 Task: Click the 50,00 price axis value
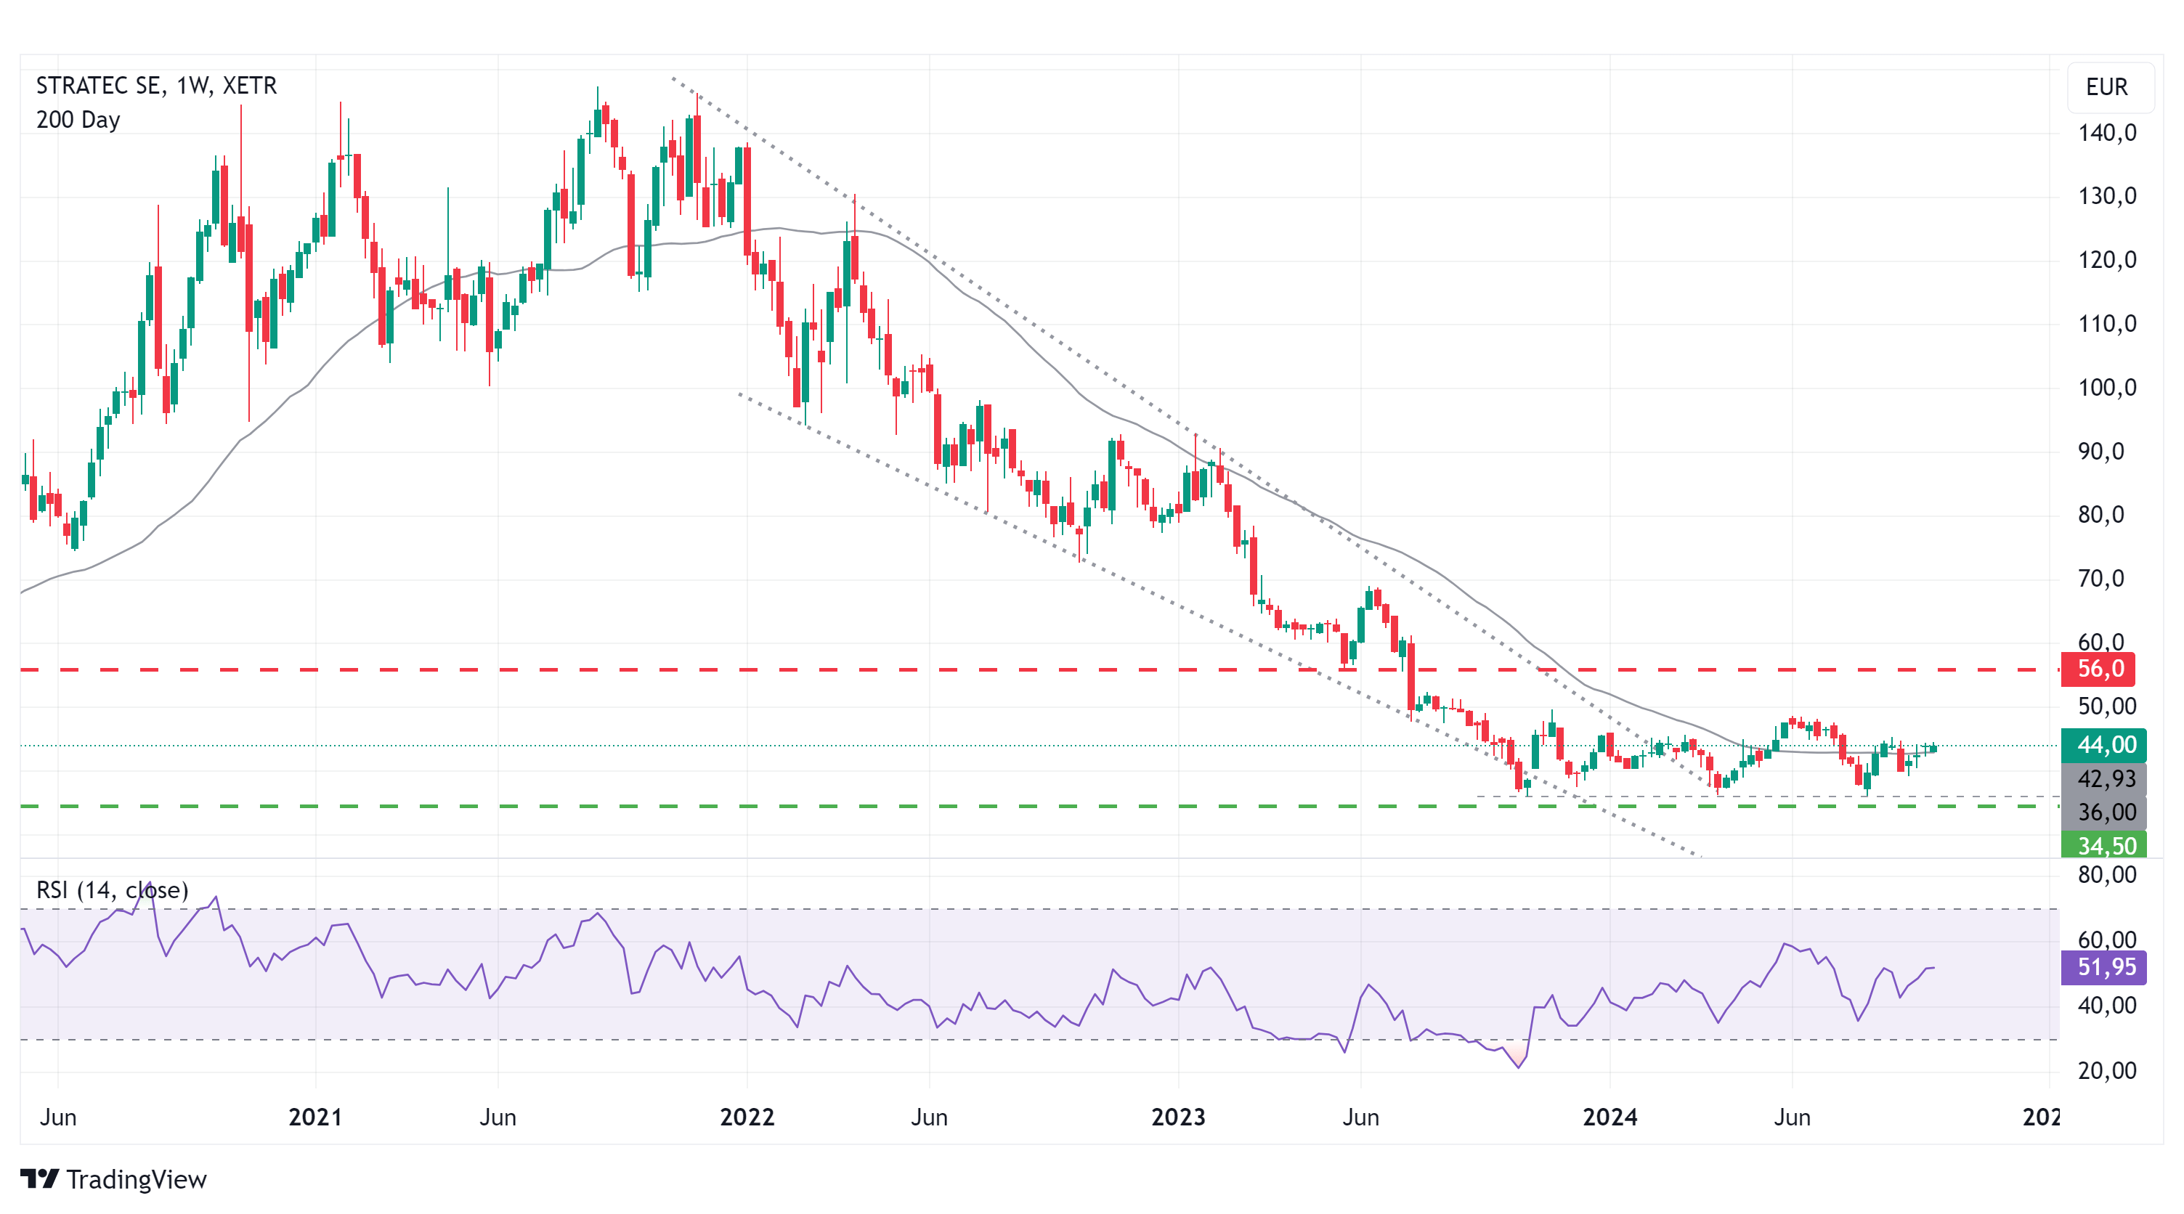[x=2107, y=706]
